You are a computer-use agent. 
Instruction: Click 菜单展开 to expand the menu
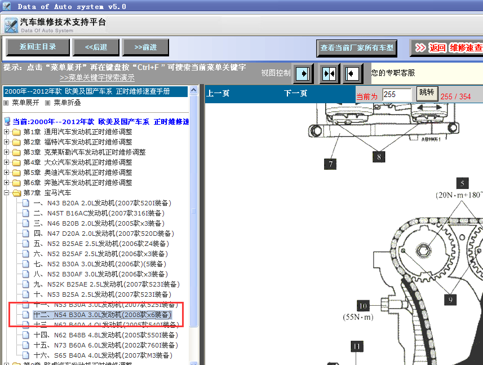(25, 103)
